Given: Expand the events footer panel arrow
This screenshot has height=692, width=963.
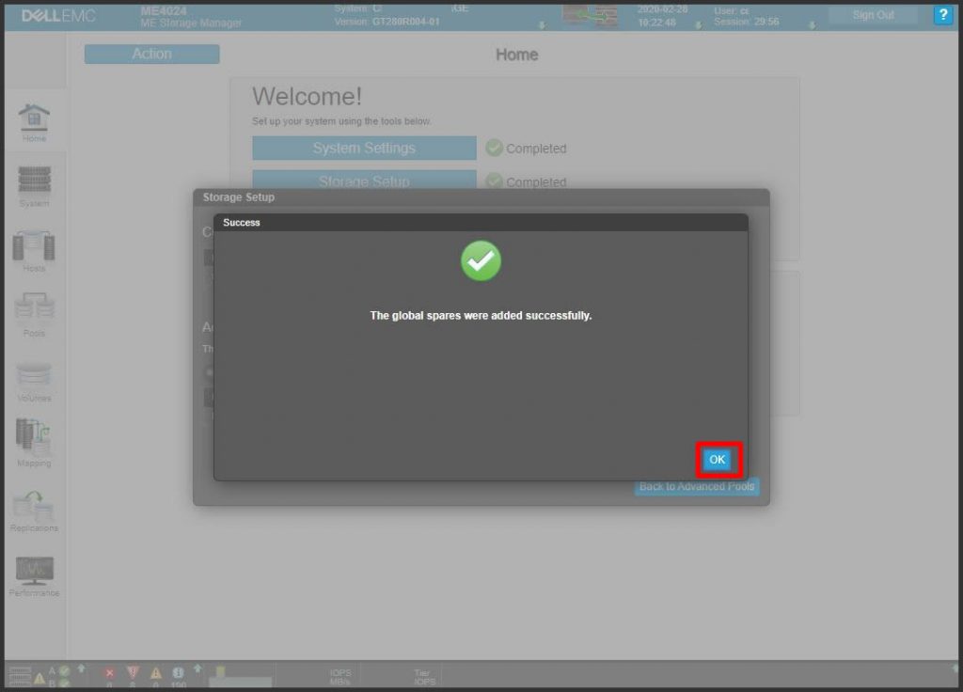Looking at the screenshot, I should point(197,668).
